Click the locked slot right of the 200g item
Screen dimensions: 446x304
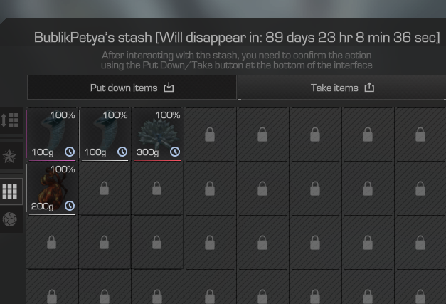point(105,189)
